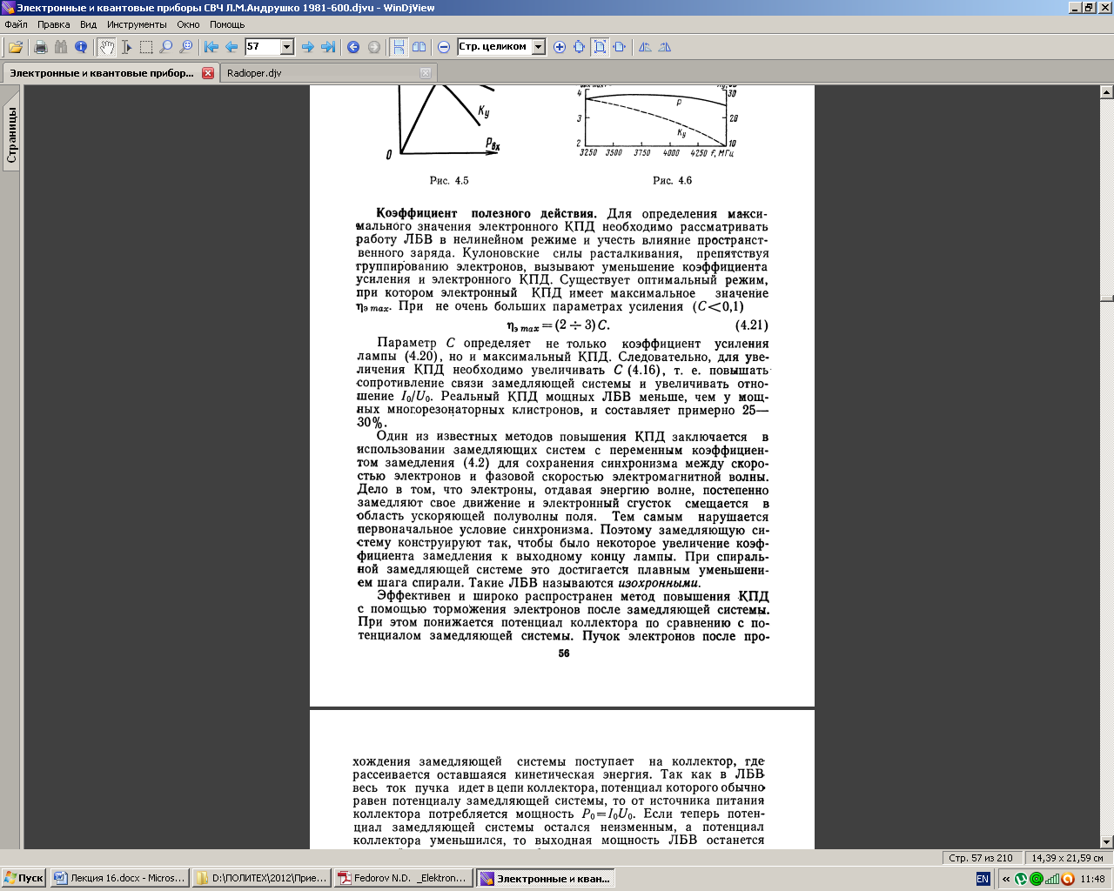Screen dimensions: 1114x891
Task: Rotate page clockwise
Action: (665, 47)
